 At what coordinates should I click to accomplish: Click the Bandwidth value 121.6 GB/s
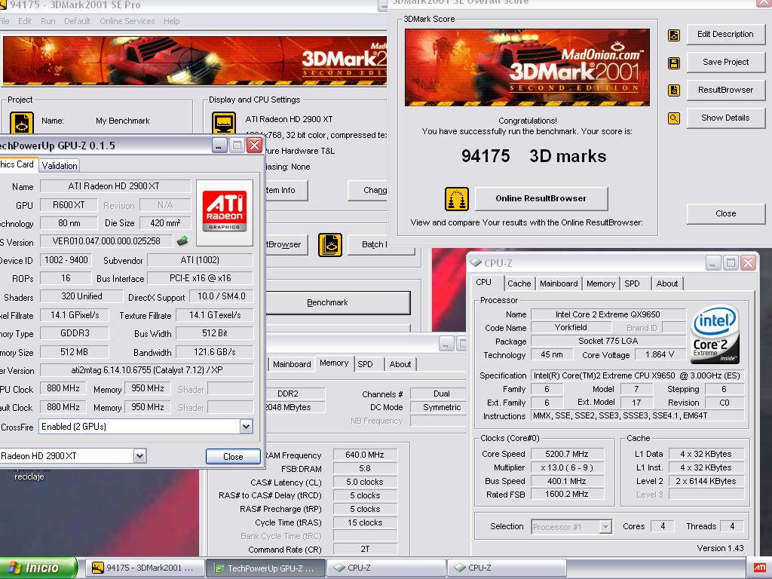point(215,352)
